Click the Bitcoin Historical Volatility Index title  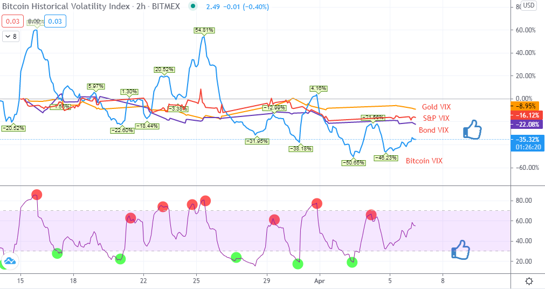click(x=66, y=6)
